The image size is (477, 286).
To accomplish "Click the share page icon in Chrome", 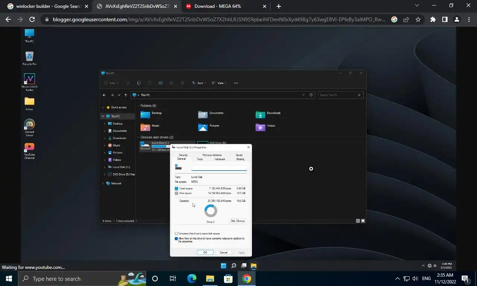I will pos(406,19).
